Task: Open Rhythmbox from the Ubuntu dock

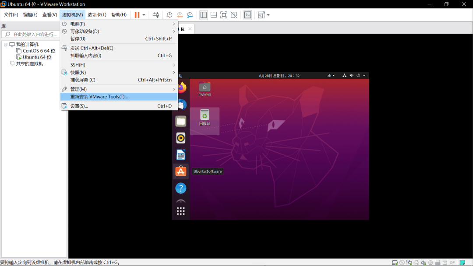Action: 181,138
